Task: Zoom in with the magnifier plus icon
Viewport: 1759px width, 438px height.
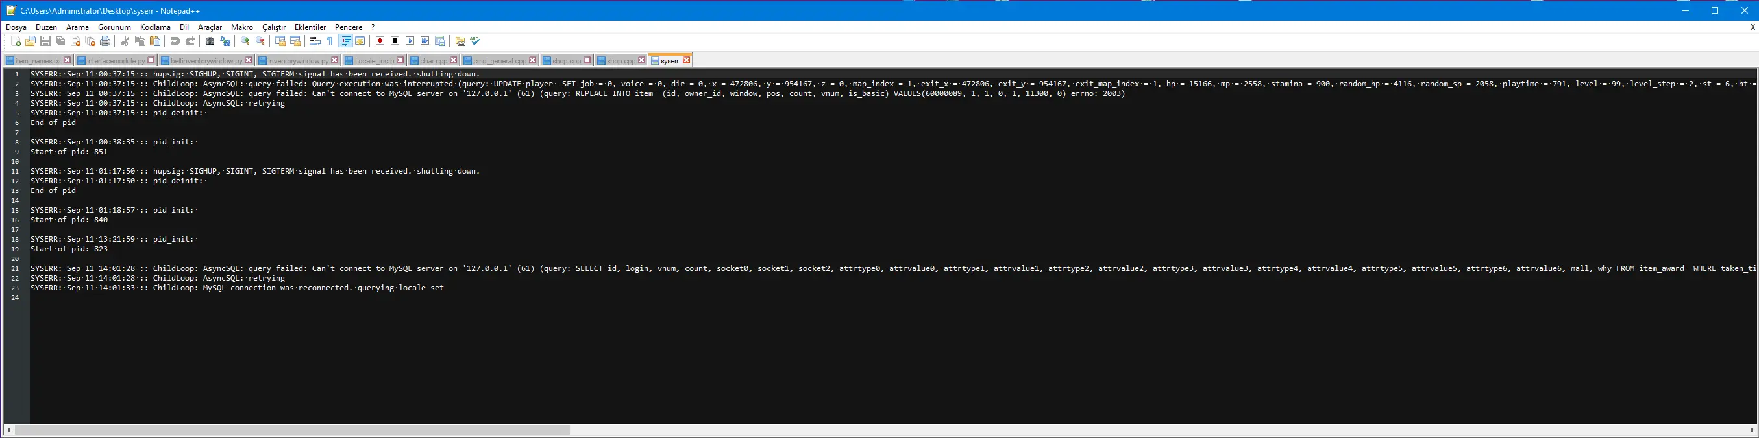Action: 245,41
